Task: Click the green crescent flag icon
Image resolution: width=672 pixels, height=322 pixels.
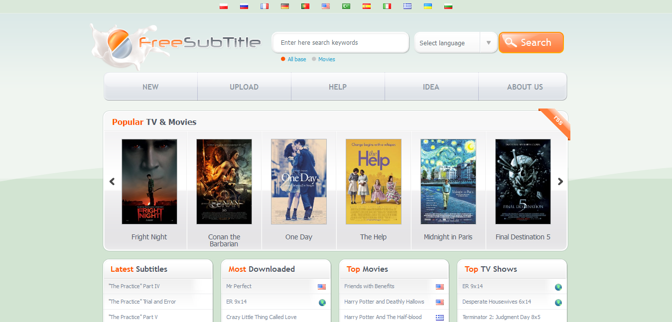Action: (346, 6)
